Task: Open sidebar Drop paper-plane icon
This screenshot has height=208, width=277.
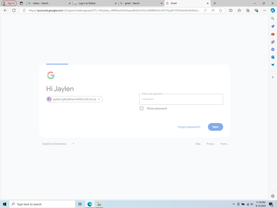Action: click(273, 65)
